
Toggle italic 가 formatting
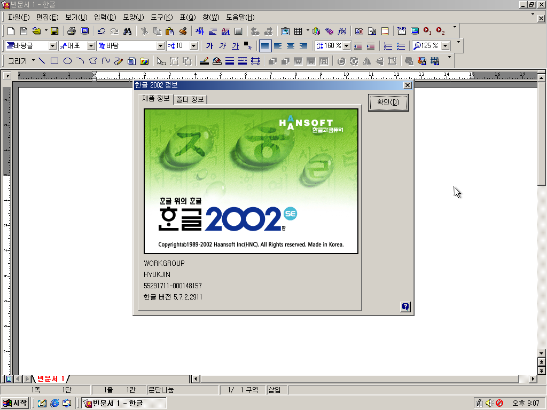click(223, 46)
